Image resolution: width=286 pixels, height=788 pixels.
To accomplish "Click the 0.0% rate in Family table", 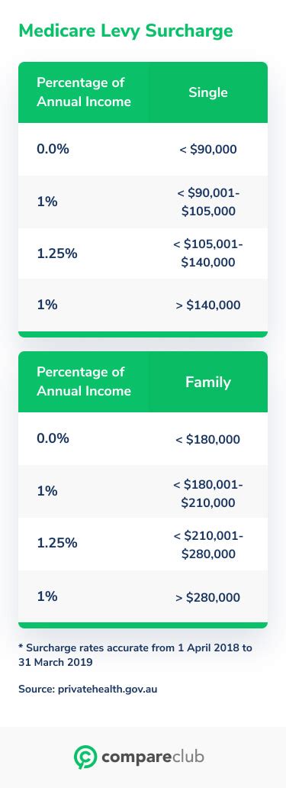I will pyautogui.click(x=53, y=438).
